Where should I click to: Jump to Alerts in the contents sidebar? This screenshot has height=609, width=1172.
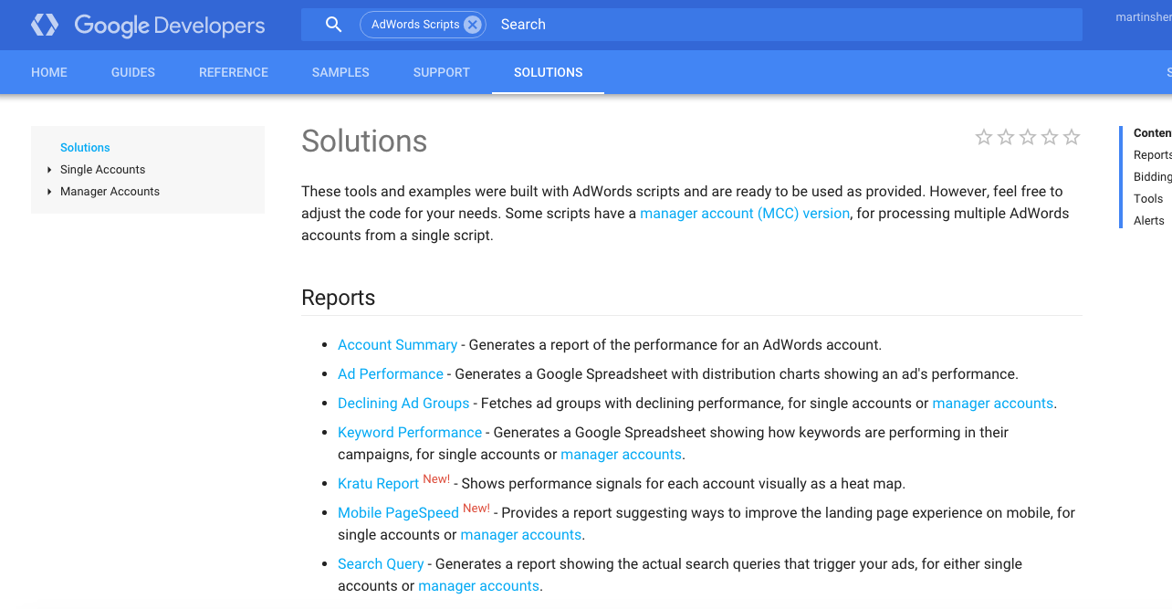(1149, 221)
